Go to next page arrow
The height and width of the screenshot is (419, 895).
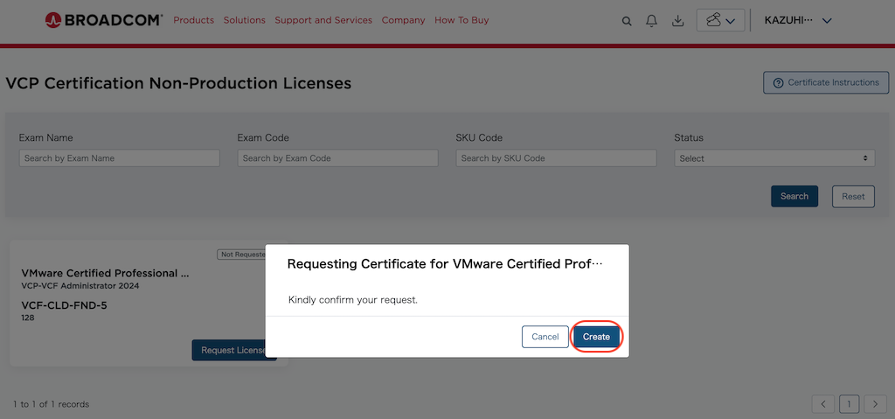875,404
